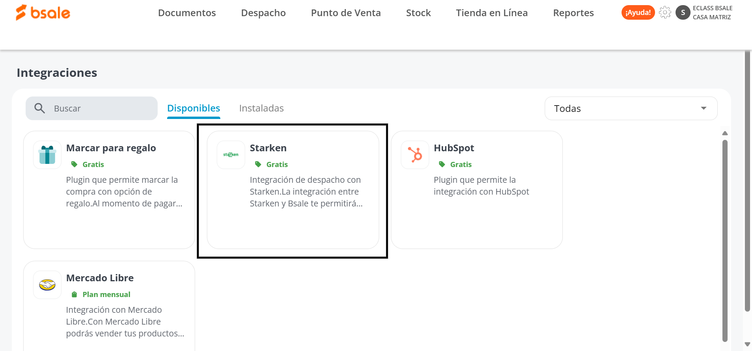Click the Mercado Libre handshake icon
This screenshot has height=351, width=752.
47,285
